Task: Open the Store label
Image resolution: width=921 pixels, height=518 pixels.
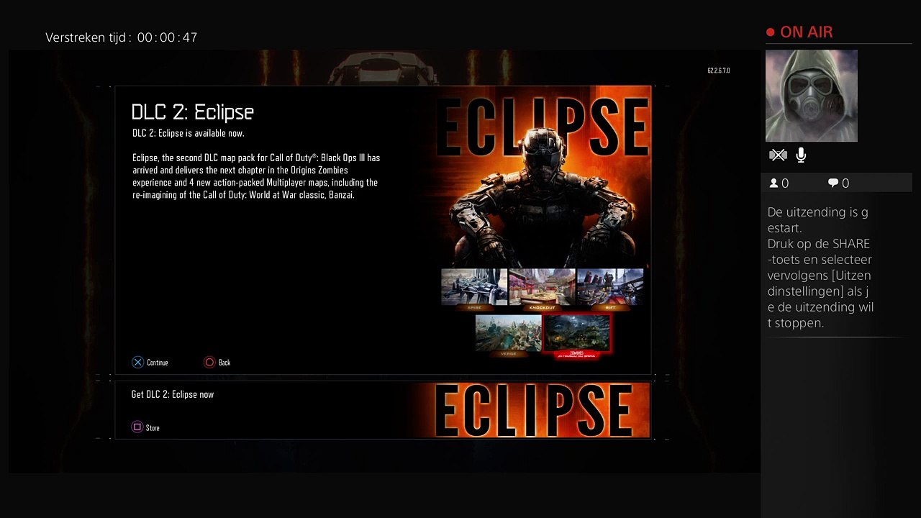Action: [153, 427]
